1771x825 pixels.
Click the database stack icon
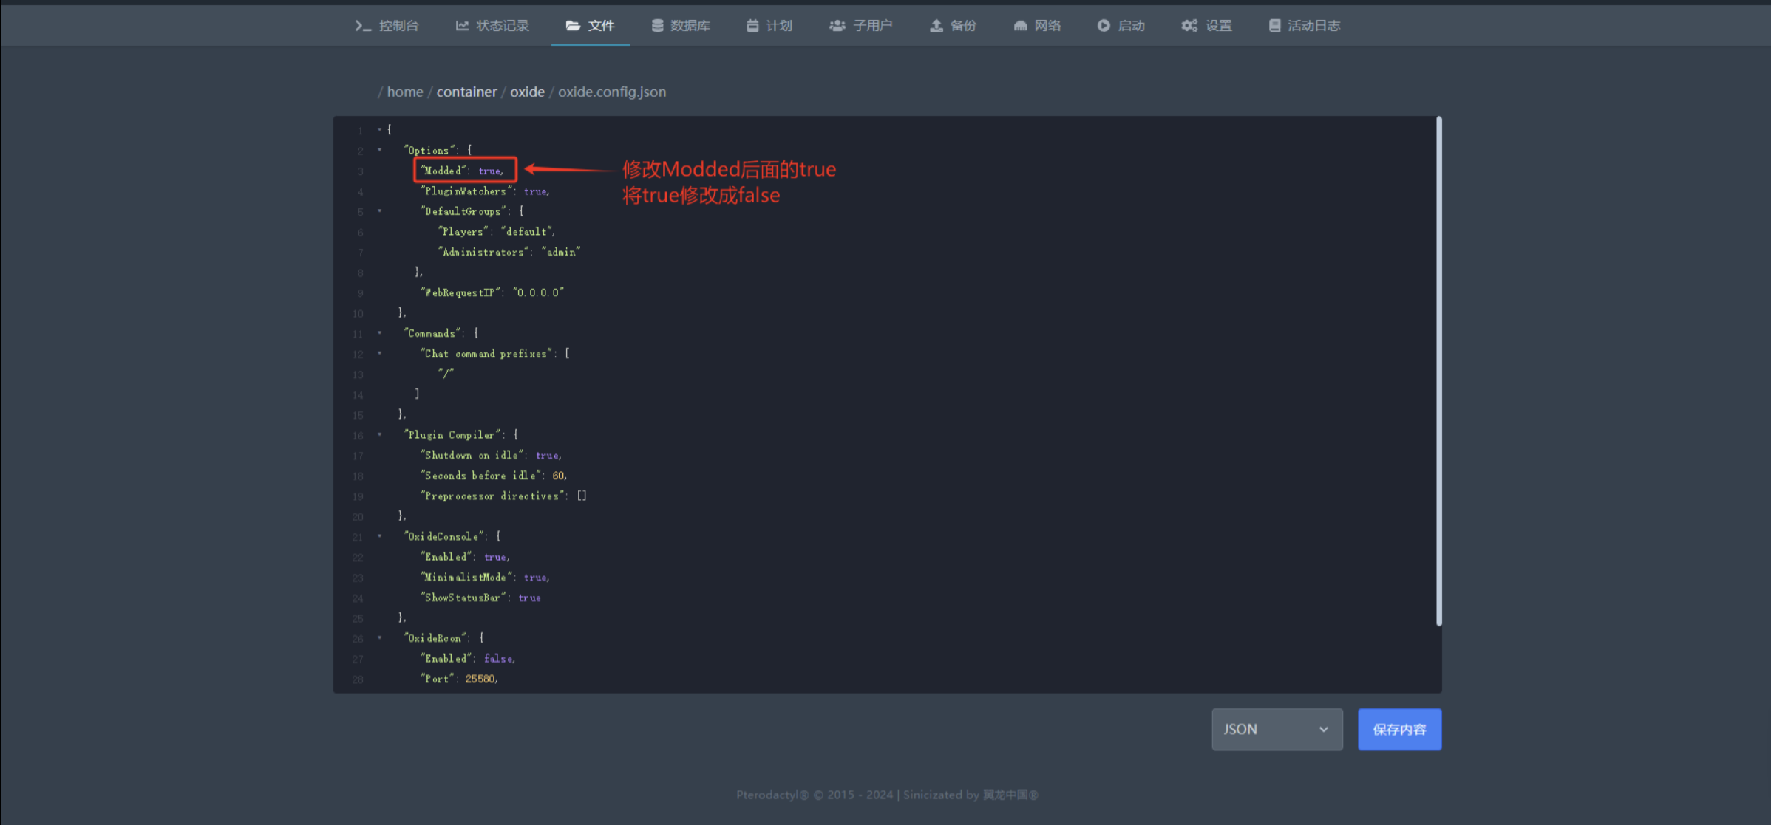click(657, 26)
